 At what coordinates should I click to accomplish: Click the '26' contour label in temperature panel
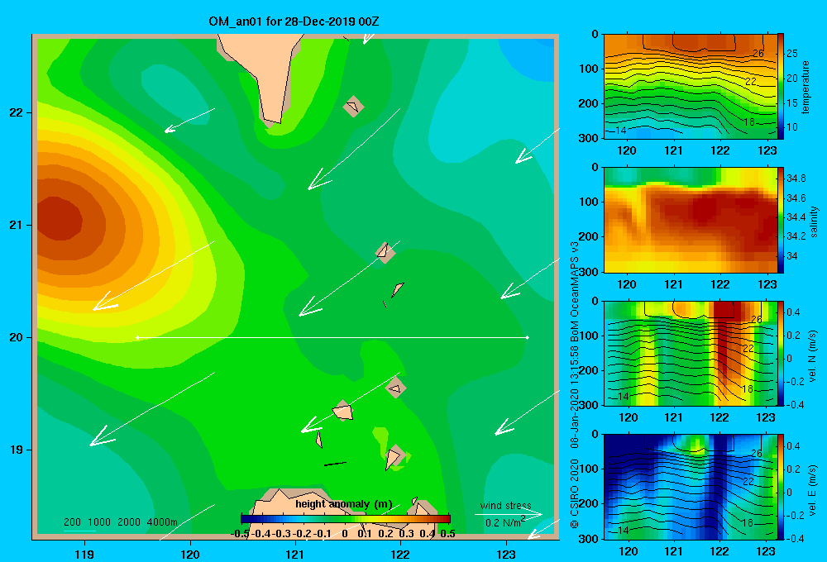[758, 53]
